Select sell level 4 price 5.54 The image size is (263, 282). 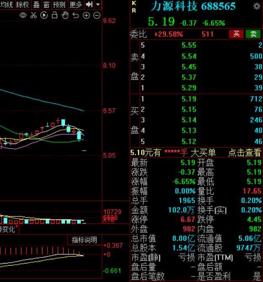(x=189, y=56)
